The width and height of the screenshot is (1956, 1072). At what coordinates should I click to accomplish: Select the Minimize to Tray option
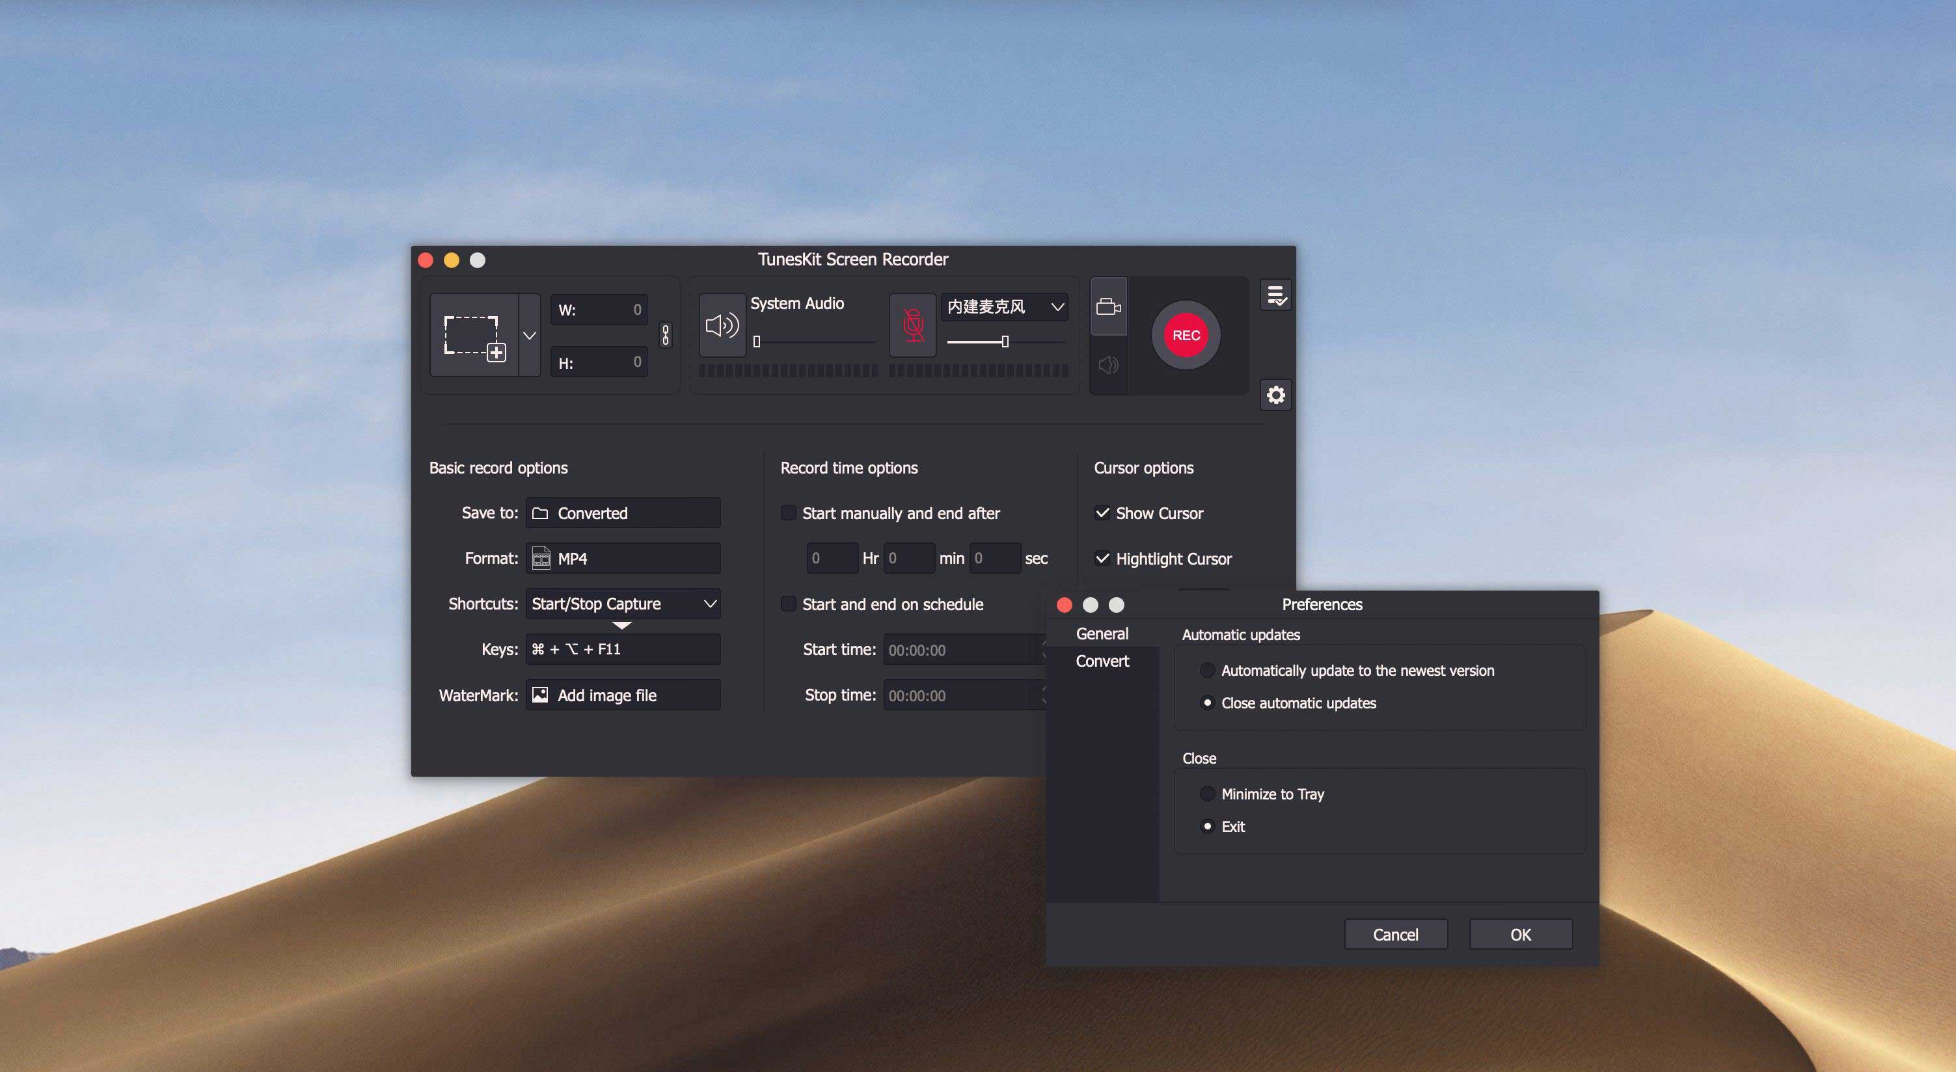(x=1207, y=794)
